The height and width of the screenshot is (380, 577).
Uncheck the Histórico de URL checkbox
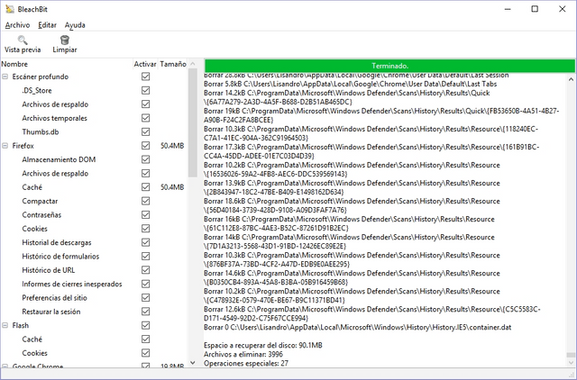coord(146,270)
